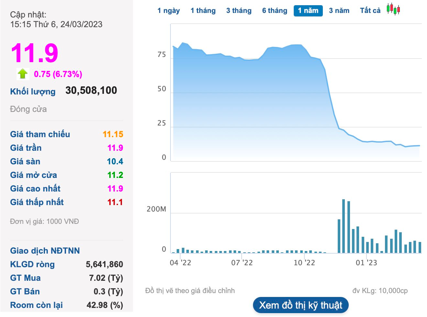
Task: Click the 'Giá thấp nhất' value 11.1
Action: pyautogui.click(x=115, y=202)
